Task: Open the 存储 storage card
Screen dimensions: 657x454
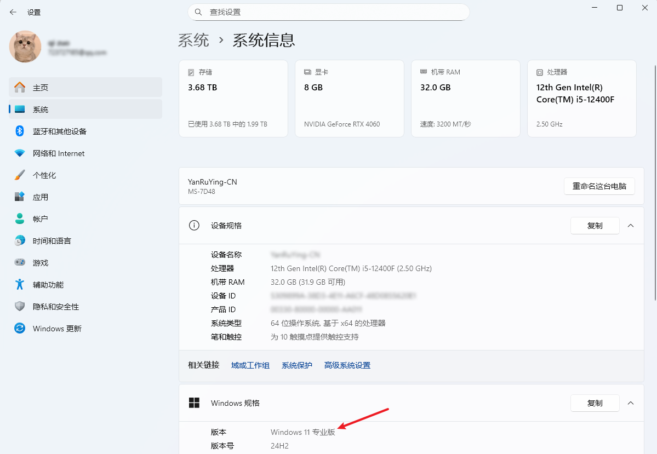Action: pyautogui.click(x=233, y=99)
